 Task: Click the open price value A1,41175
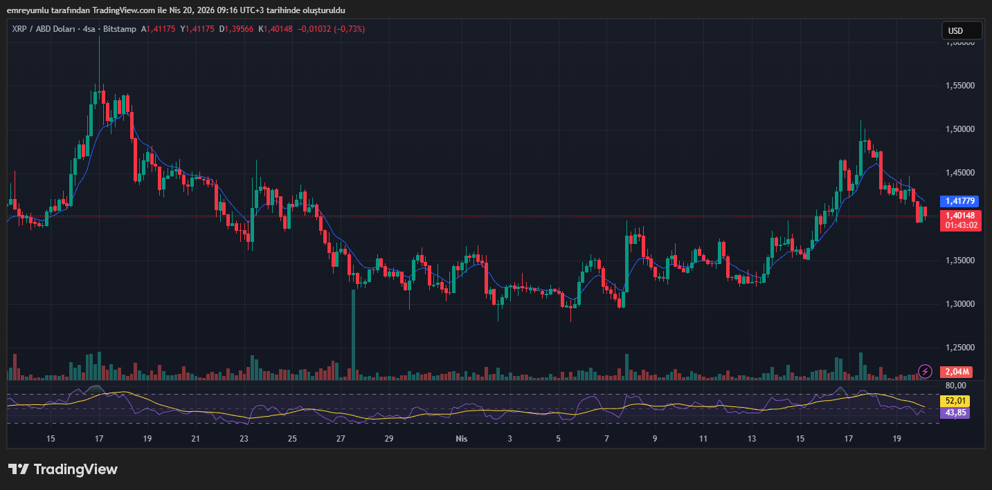(156, 29)
